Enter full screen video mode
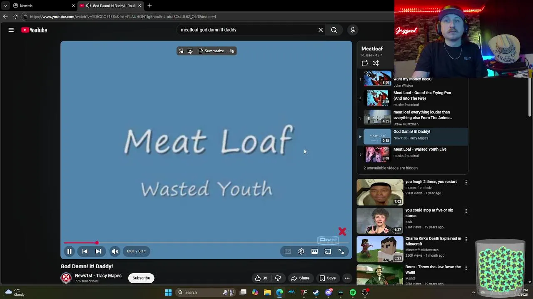The image size is (533, 299). click(341, 251)
